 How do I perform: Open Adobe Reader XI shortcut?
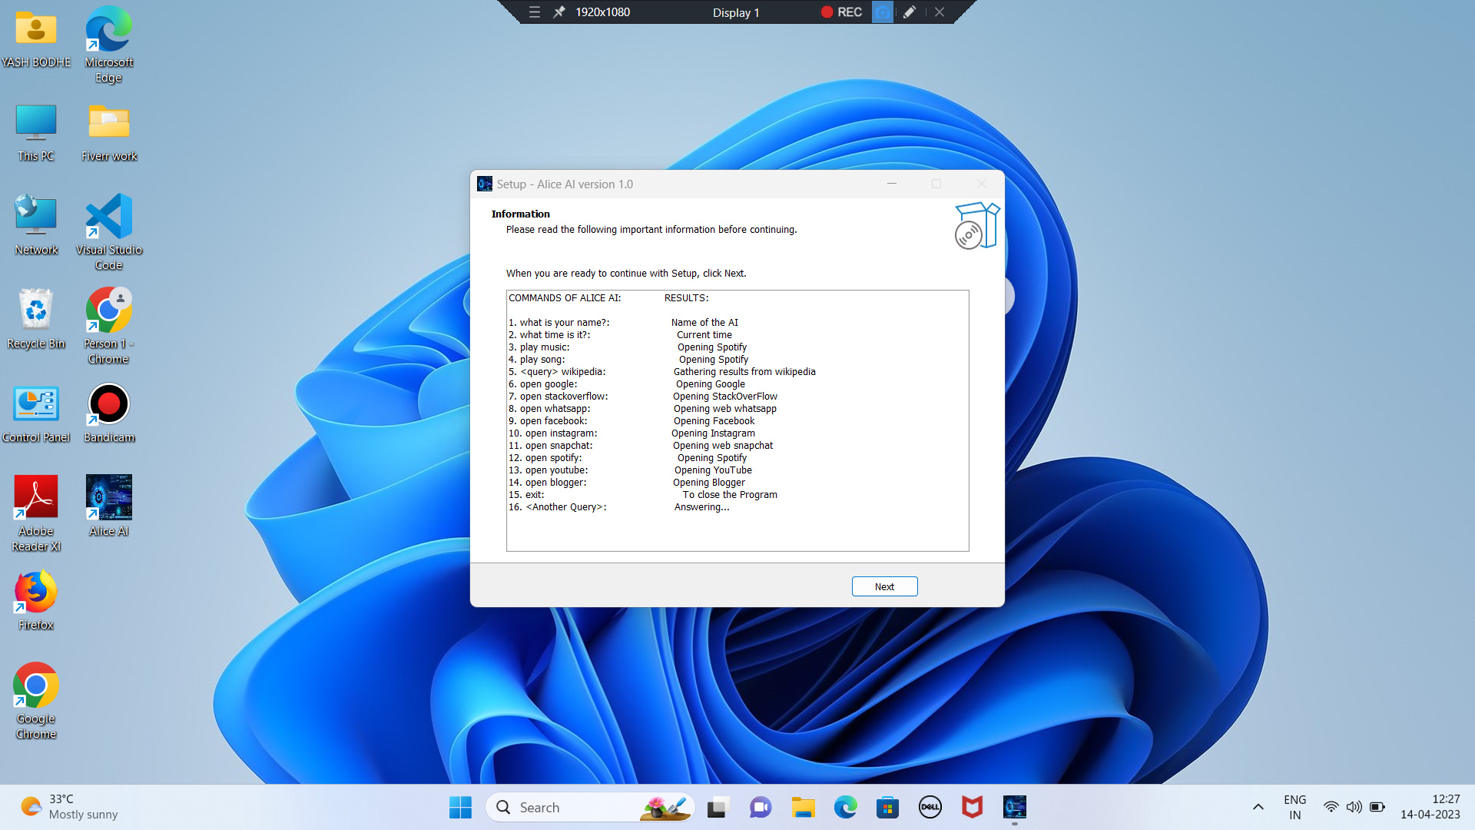point(36,511)
